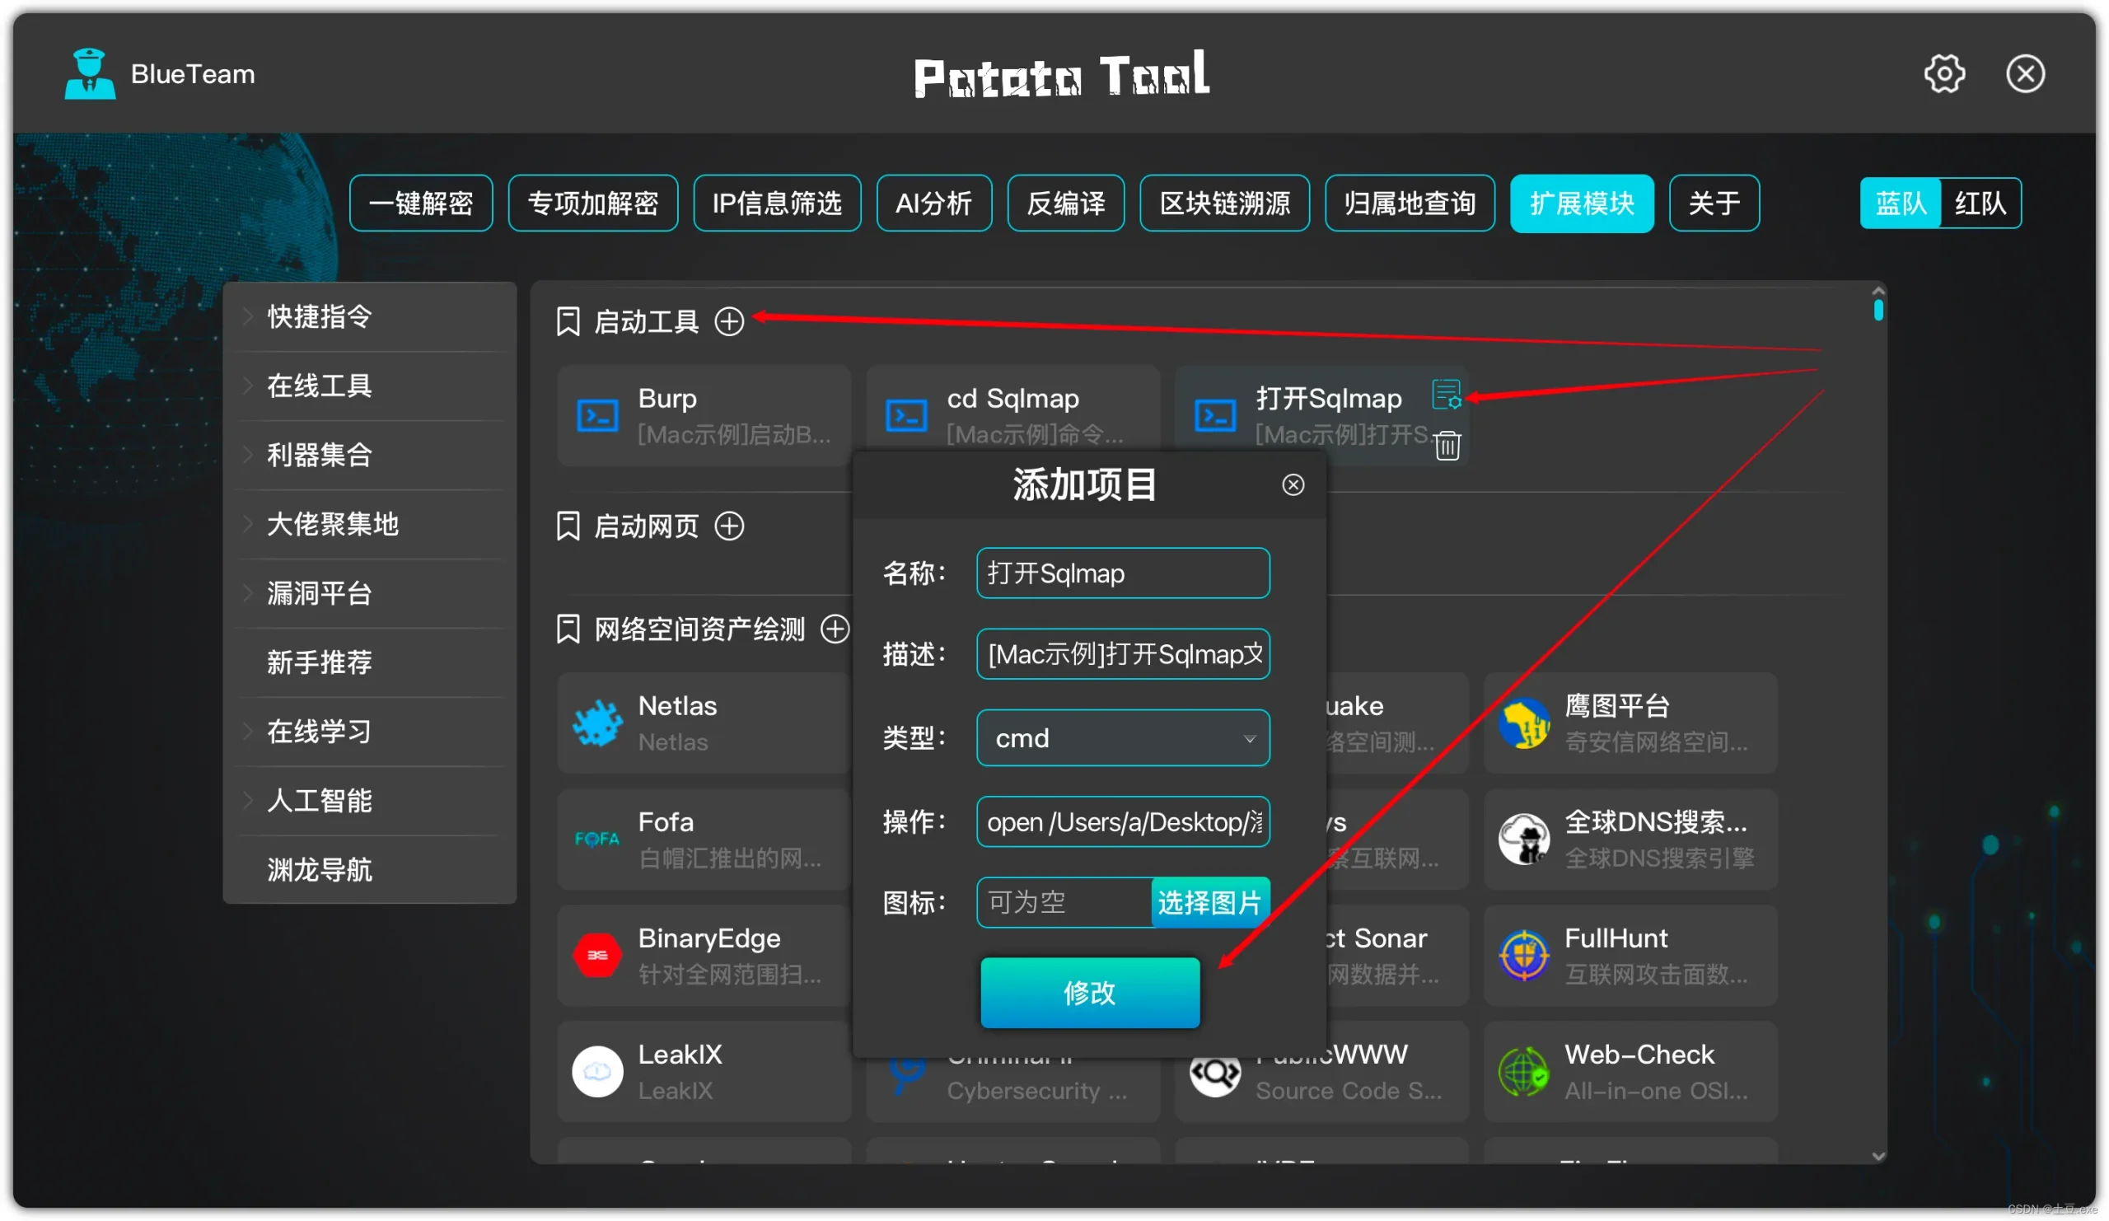Click the 名称 input field

click(1122, 573)
